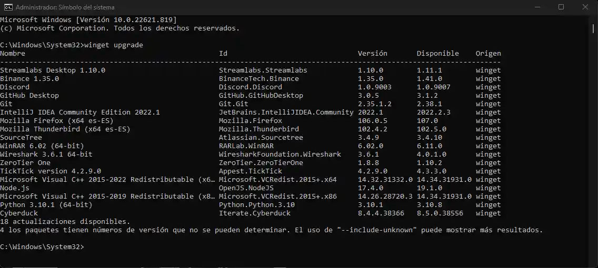Click Python's available version 3.10.8
Viewport: 598px width, 268px height.
tap(430, 204)
